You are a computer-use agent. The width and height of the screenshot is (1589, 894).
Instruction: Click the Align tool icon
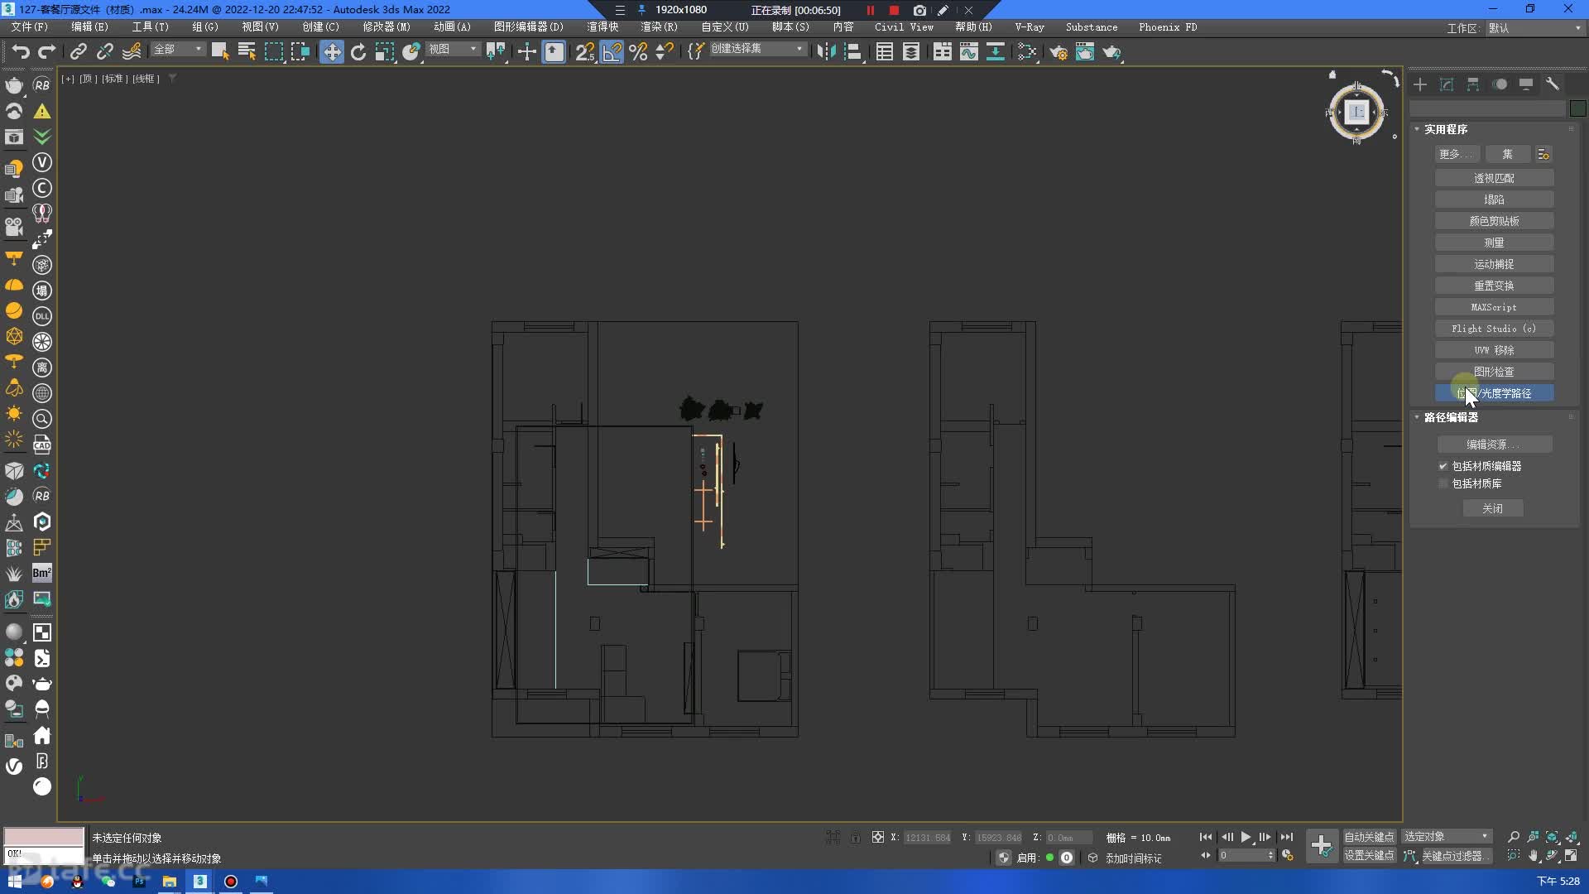(x=852, y=52)
